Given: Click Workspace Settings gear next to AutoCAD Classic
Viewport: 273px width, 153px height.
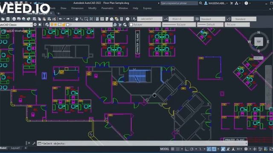Looking at the screenshot, I should [35, 25].
